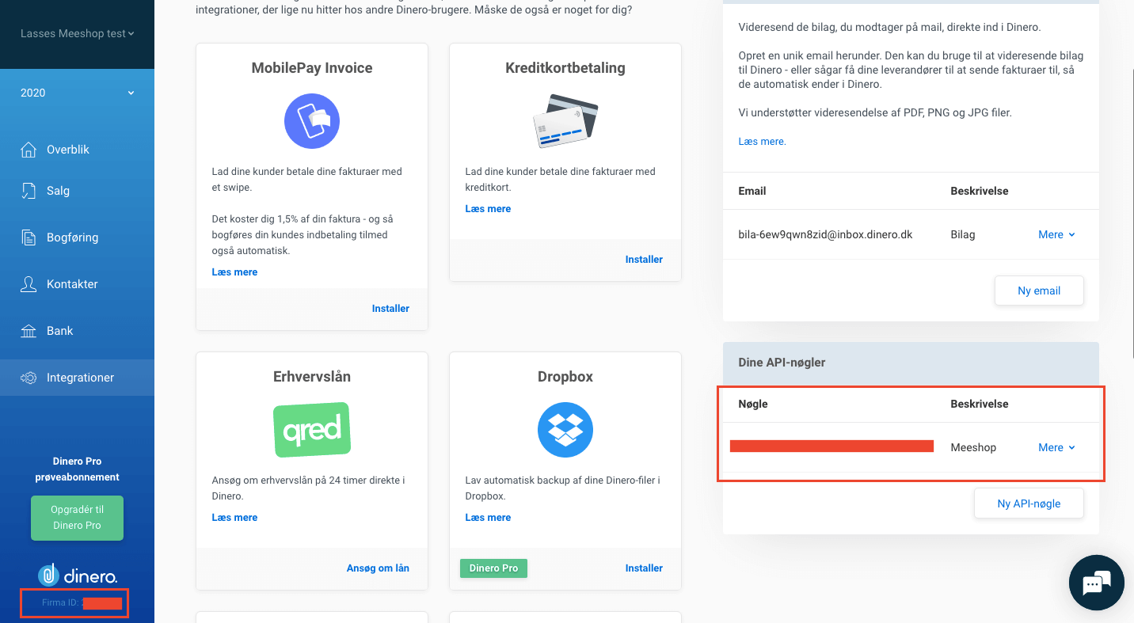Click the MobilePay Invoice logo
This screenshot has height=623, width=1134.
tap(312, 121)
